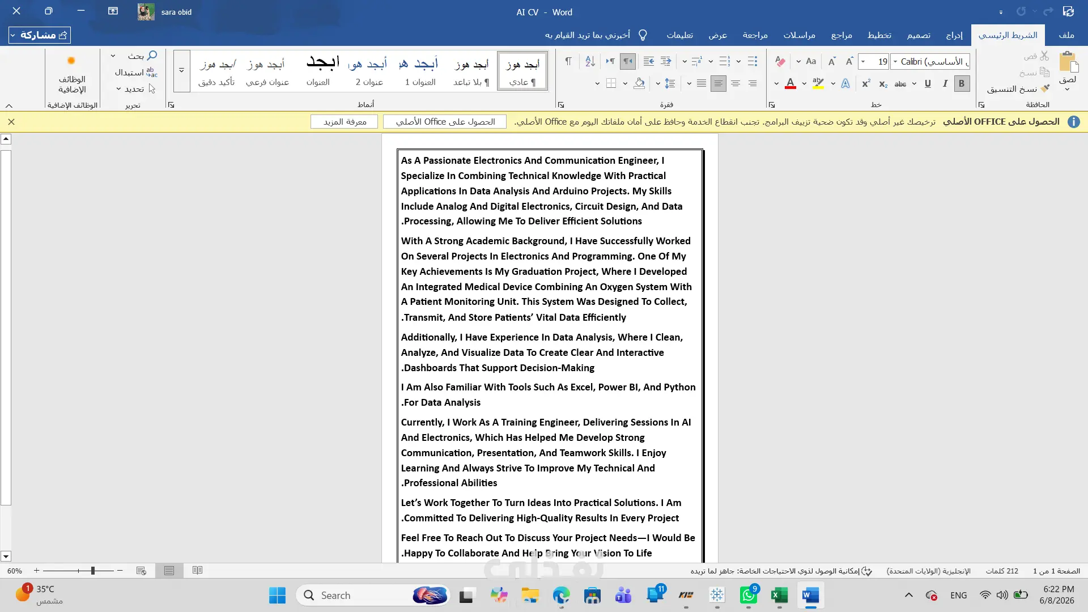
Task: Click the shading paint bucket icon
Action: point(639,84)
